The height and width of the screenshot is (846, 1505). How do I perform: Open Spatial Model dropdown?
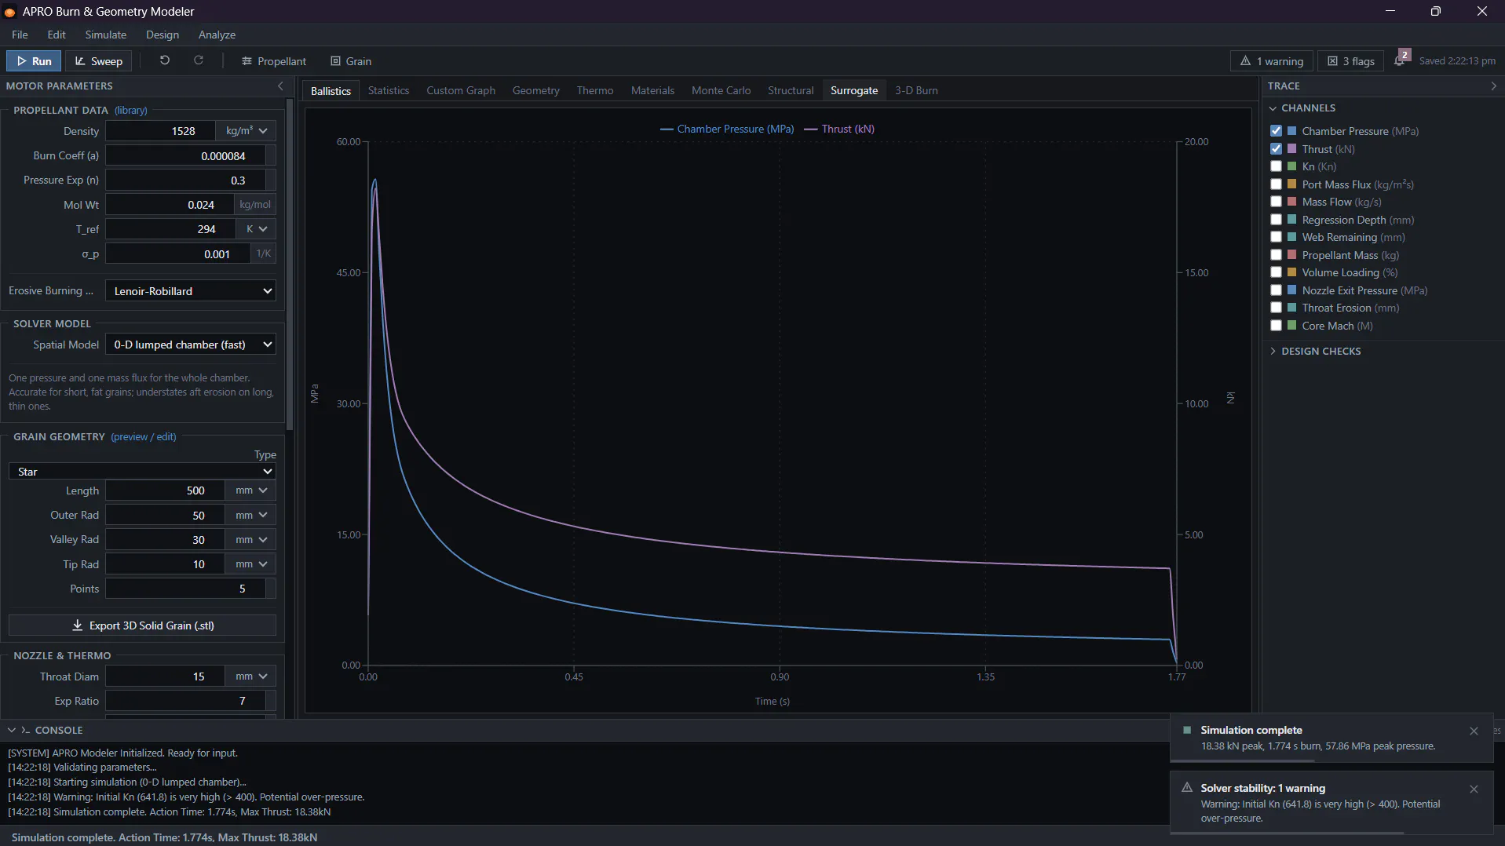pos(191,345)
